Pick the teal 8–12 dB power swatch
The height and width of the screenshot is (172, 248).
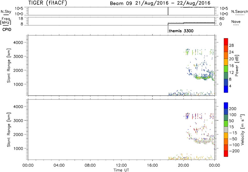point(226,75)
